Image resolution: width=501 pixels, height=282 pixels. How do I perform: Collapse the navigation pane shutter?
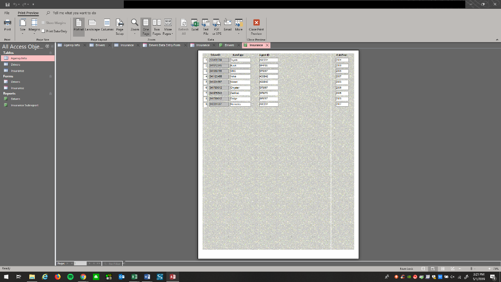coord(52,47)
